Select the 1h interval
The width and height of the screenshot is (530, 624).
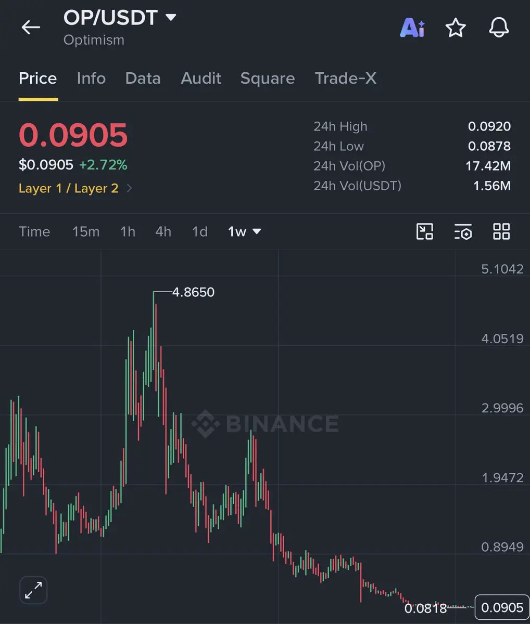[x=128, y=231]
